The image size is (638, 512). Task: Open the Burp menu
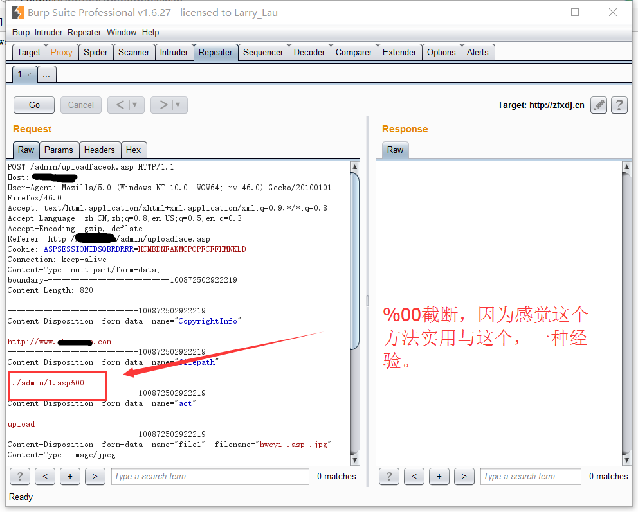[21, 33]
